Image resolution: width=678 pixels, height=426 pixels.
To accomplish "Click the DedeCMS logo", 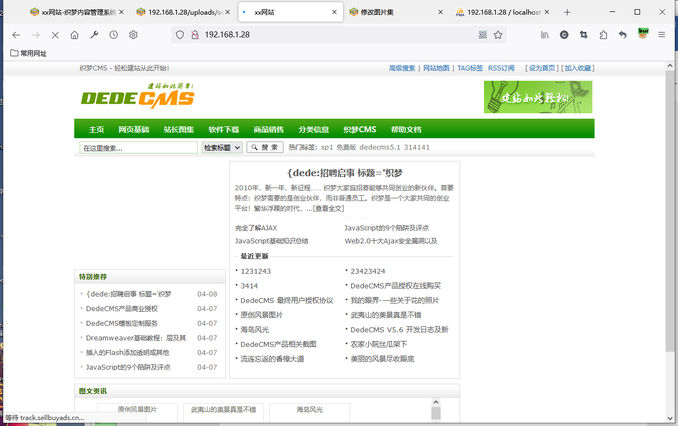I will pyautogui.click(x=138, y=96).
